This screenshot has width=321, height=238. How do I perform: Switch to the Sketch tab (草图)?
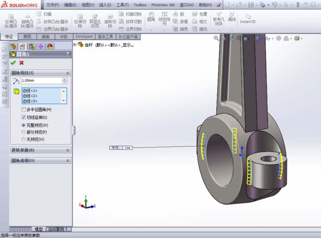(27, 37)
